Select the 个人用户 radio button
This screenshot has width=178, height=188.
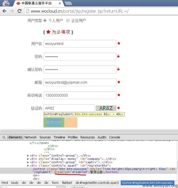pos(45,20)
